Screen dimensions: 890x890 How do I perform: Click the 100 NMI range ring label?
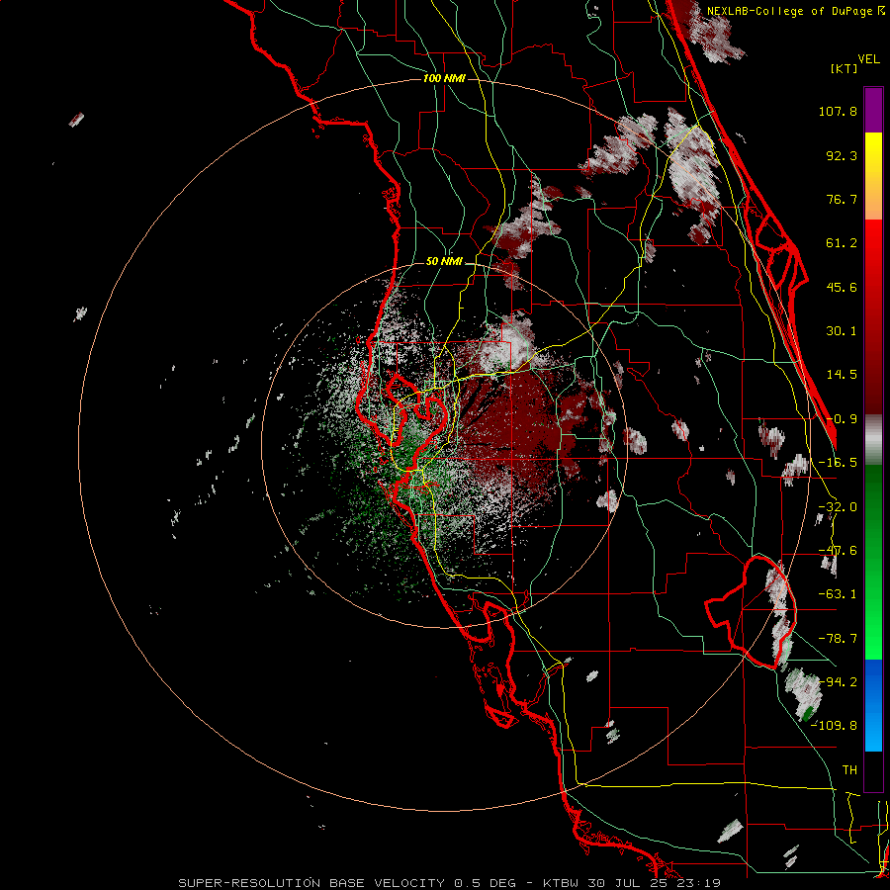click(444, 78)
